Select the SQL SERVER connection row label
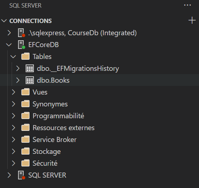 (x=47, y=175)
